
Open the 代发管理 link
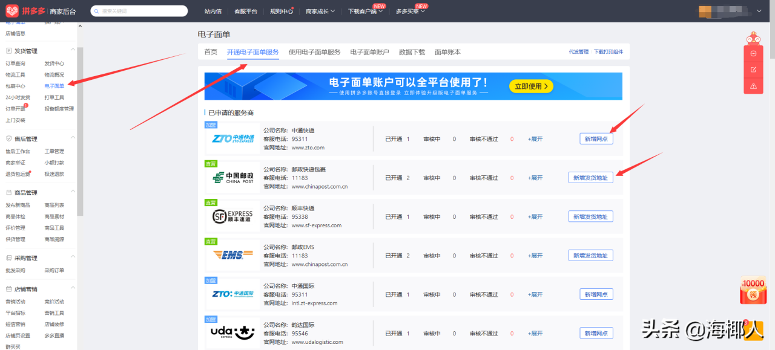click(x=578, y=51)
